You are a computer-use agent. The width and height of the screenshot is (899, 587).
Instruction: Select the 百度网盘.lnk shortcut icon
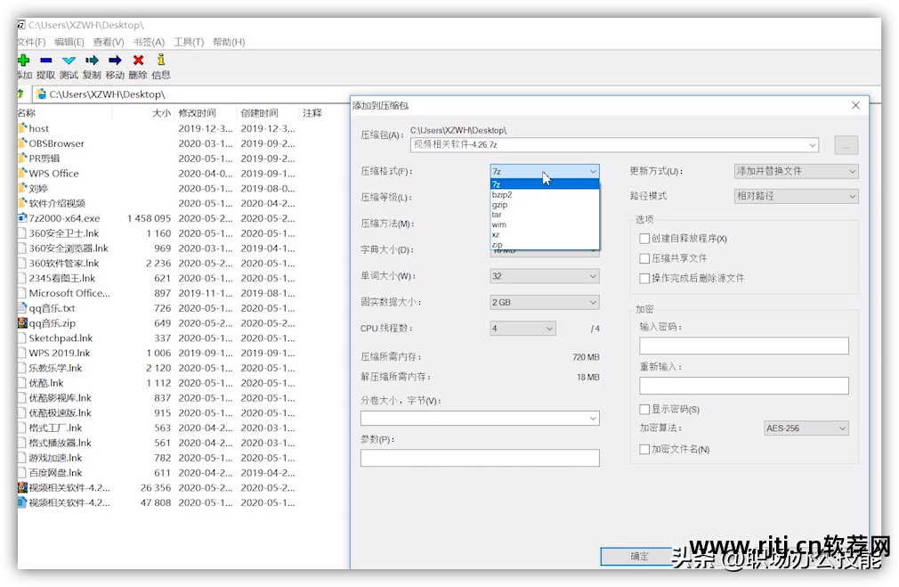pyautogui.click(x=22, y=472)
